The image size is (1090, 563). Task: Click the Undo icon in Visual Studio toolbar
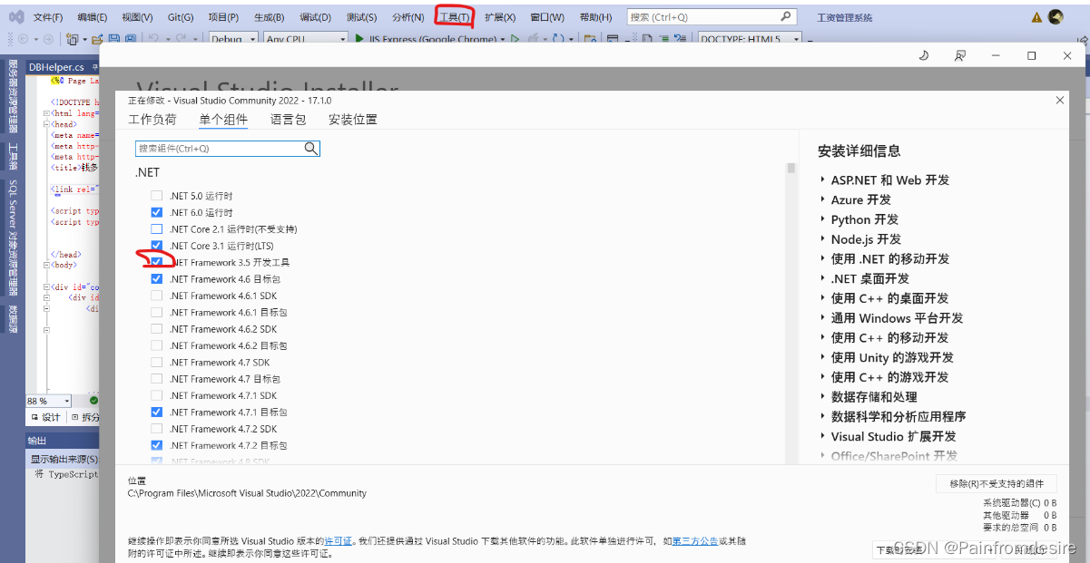(x=153, y=39)
